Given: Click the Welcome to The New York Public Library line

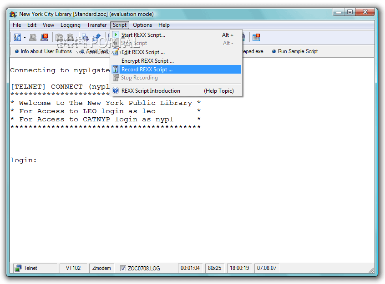Looking at the screenshot, I should [106, 103].
